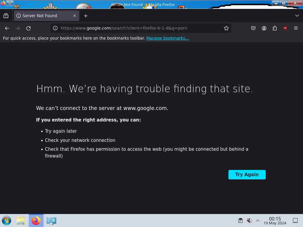Open the Firefox account icon
303x227 pixels.
click(x=264, y=28)
